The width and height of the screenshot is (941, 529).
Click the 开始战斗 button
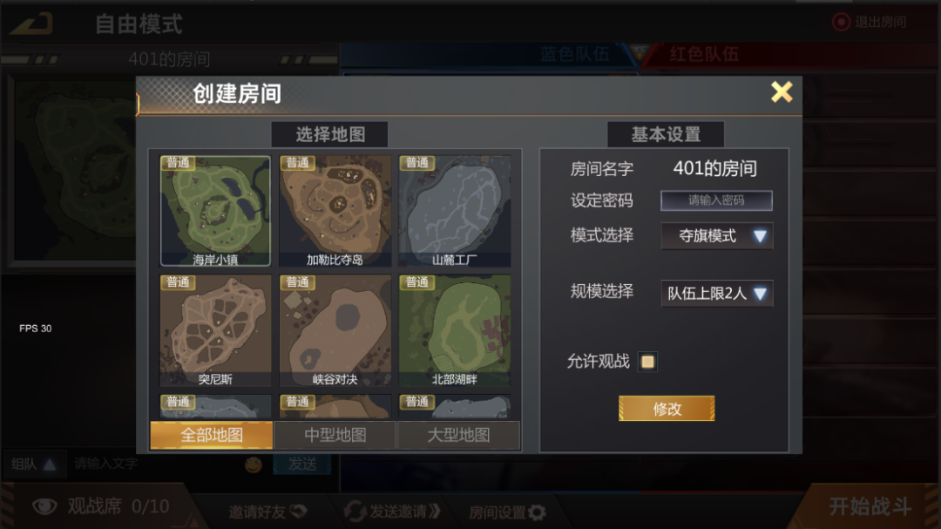point(870,506)
